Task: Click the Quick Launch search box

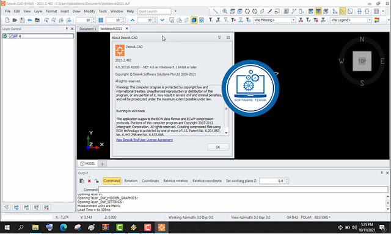Action: point(155,11)
